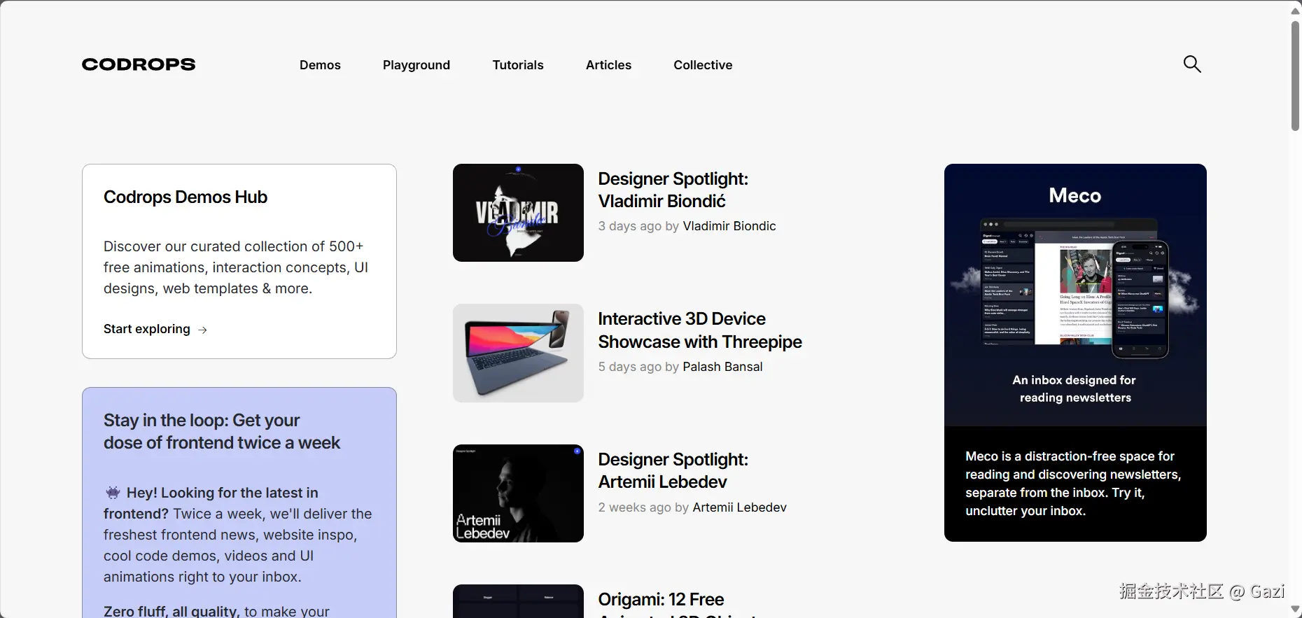Click the Start exploring link
Image resolution: width=1302 pixels, height=618 pixels.
(155, 329)
